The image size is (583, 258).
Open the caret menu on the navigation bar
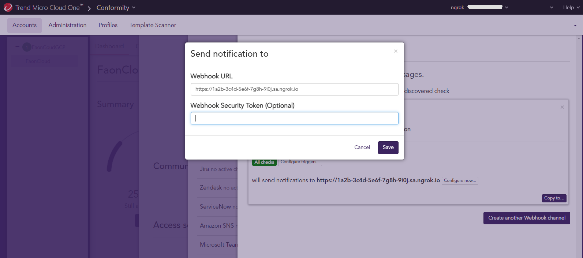tap(575, 26)
